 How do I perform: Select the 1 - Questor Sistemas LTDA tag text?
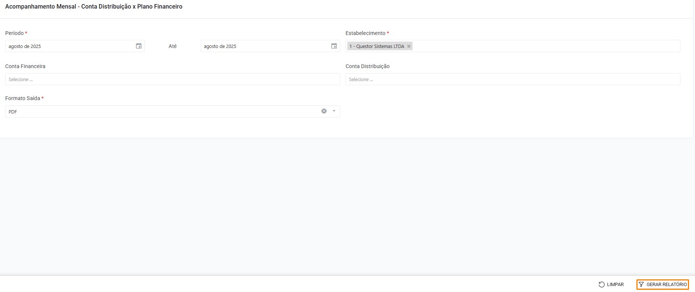[377, 46]
